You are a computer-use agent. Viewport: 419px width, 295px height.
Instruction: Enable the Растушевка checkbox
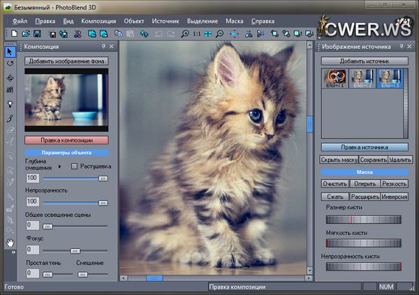(x=75, y=167)
